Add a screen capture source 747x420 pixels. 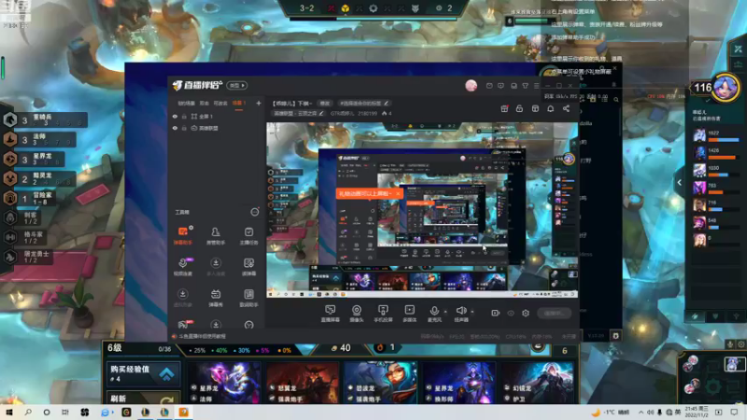click(x=331, y=314)
